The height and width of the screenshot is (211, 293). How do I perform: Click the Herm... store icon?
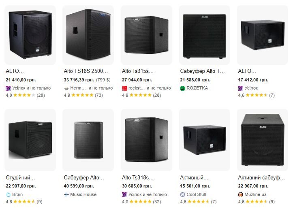coord(66,88)
